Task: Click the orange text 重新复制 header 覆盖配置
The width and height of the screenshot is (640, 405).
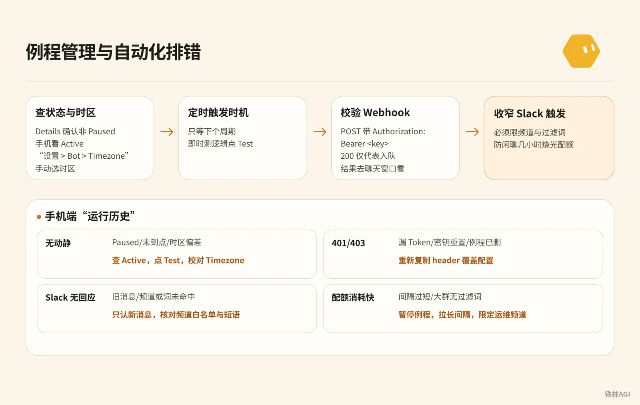Action: click(446, 260)
